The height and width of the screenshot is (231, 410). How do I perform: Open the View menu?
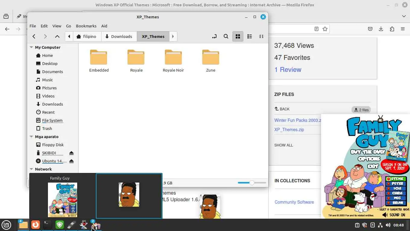click(x=57, y=26)
